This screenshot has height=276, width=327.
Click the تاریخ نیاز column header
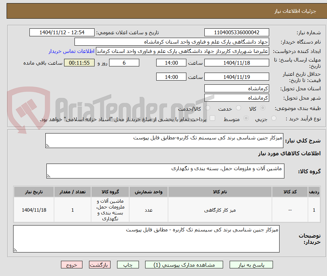pos(34,192)
